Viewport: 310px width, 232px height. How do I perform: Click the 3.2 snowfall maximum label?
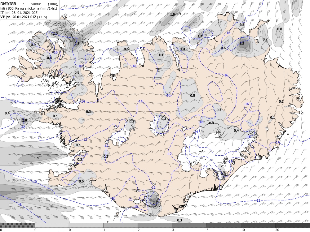click(x=242, y=44)
